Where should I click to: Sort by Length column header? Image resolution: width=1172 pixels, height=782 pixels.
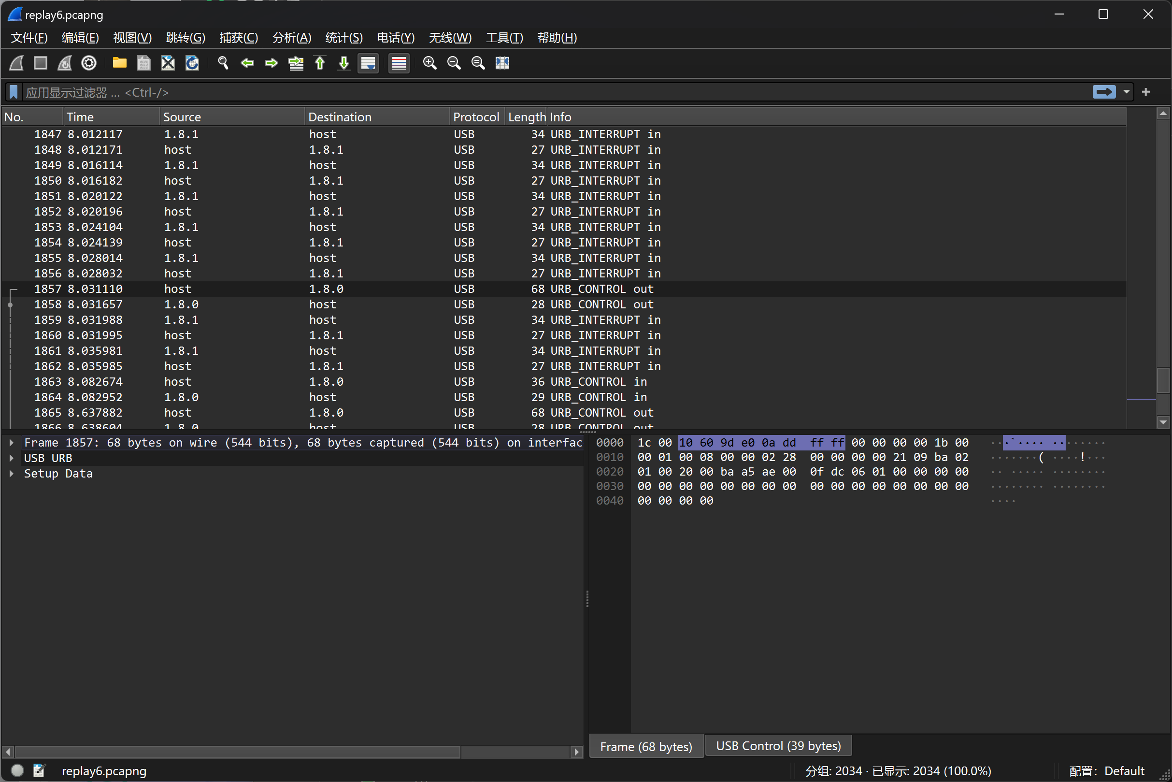pos(526,117)
